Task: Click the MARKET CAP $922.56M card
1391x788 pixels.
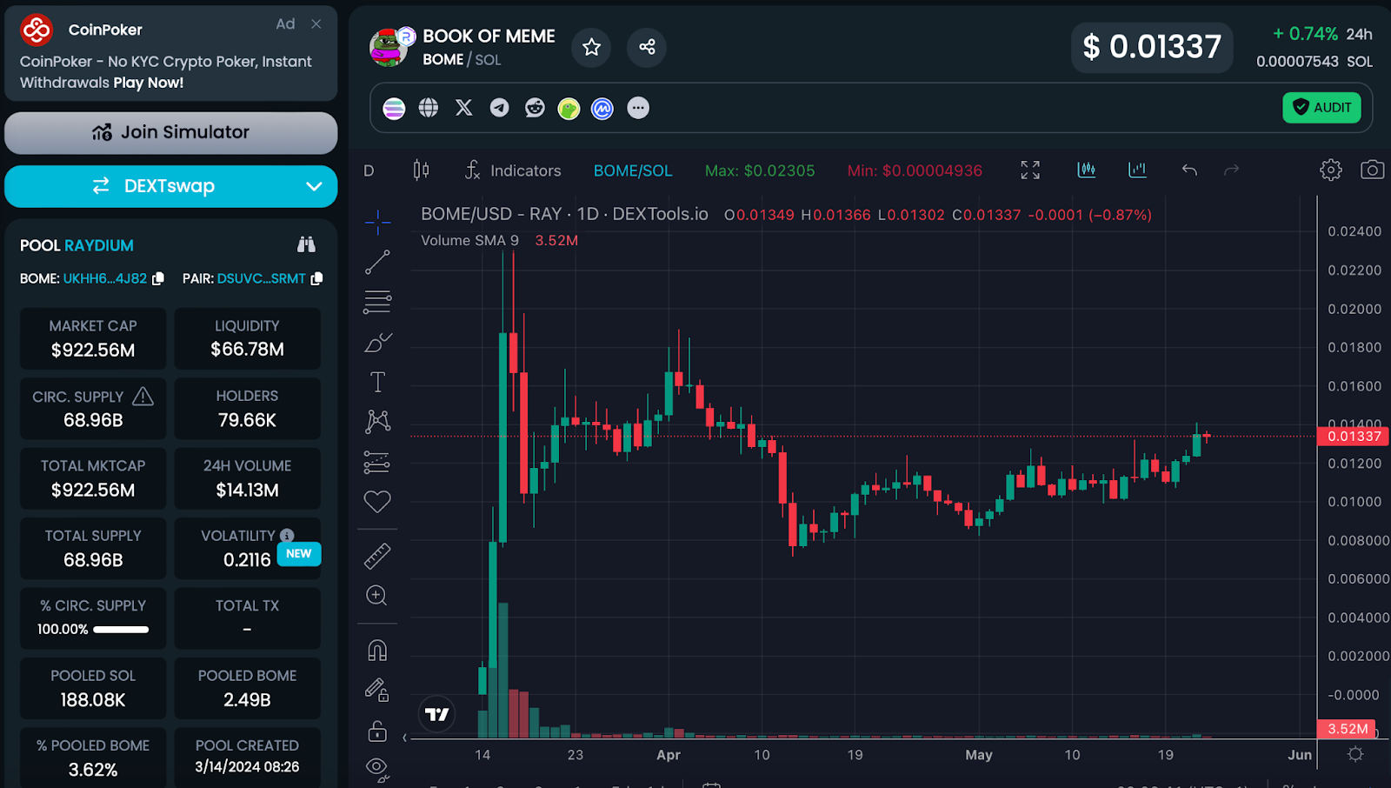Action: (x=93, y=338)
